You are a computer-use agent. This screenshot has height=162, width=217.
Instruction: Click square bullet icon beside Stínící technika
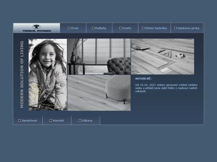pyautogui.click(x=143, y=28)
